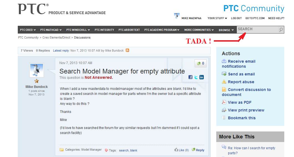Image resolution: width=294 pixels, height=157 pixels.
Task: Open 'search' tag link
Action: tap(124, 150)
